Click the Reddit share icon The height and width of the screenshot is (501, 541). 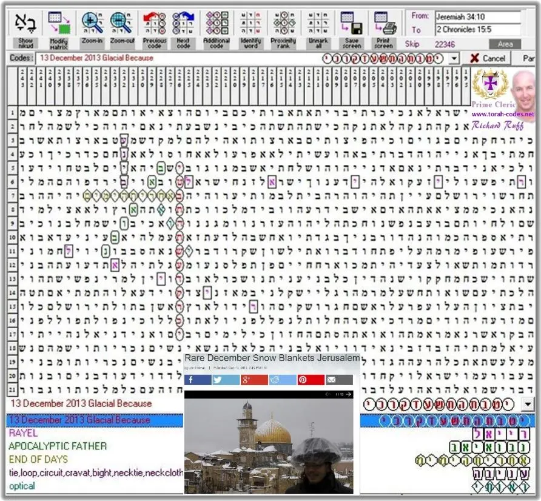[x=282, y=380]
